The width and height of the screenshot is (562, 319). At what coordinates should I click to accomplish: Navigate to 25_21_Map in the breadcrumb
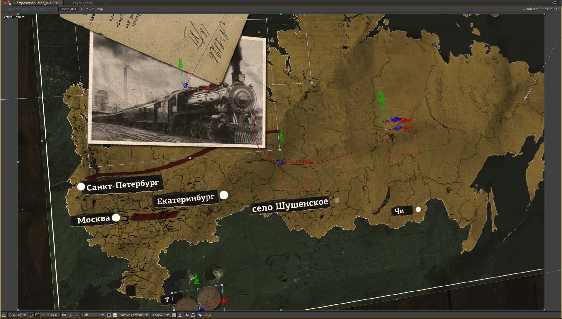[x=94, y=9]
